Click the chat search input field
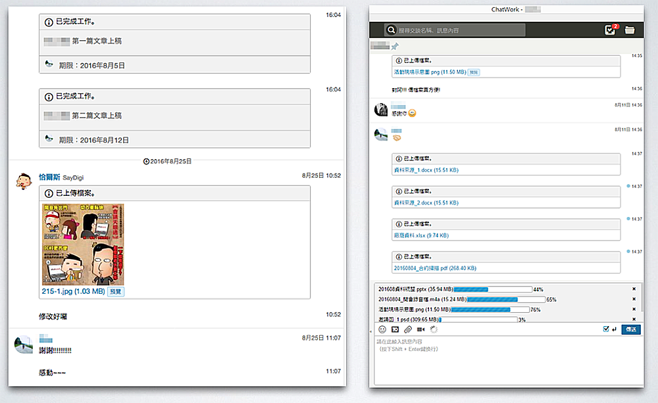The image size is (658, 403). click(461, 30)
